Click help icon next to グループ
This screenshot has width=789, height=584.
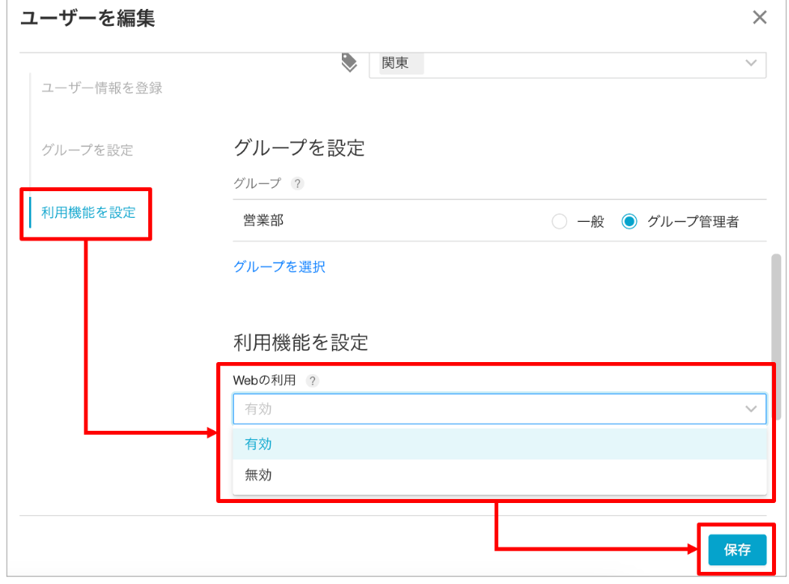pos(297,184)
